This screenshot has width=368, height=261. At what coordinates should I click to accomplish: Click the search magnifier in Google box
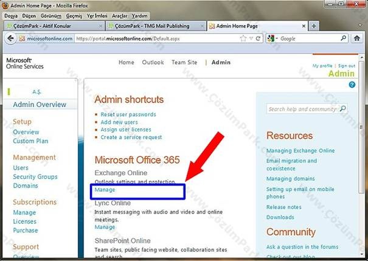coord(343,38)
